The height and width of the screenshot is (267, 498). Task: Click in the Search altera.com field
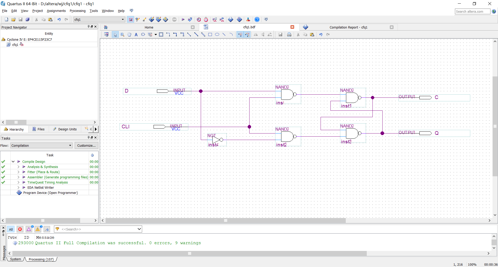click(472, 11)
